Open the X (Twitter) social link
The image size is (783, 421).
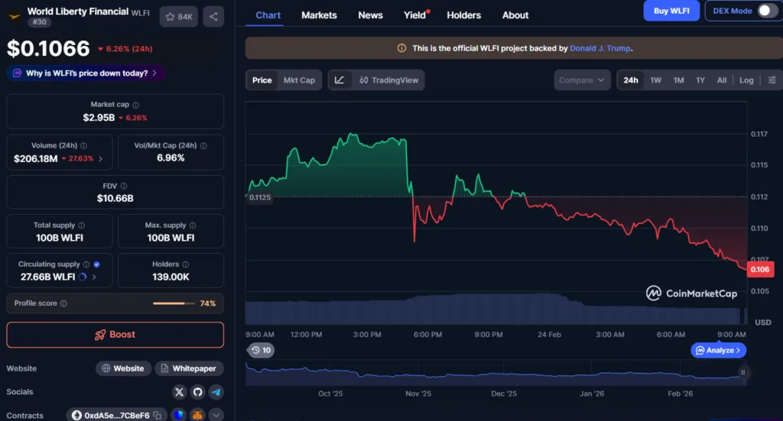[x=179, y=392]
